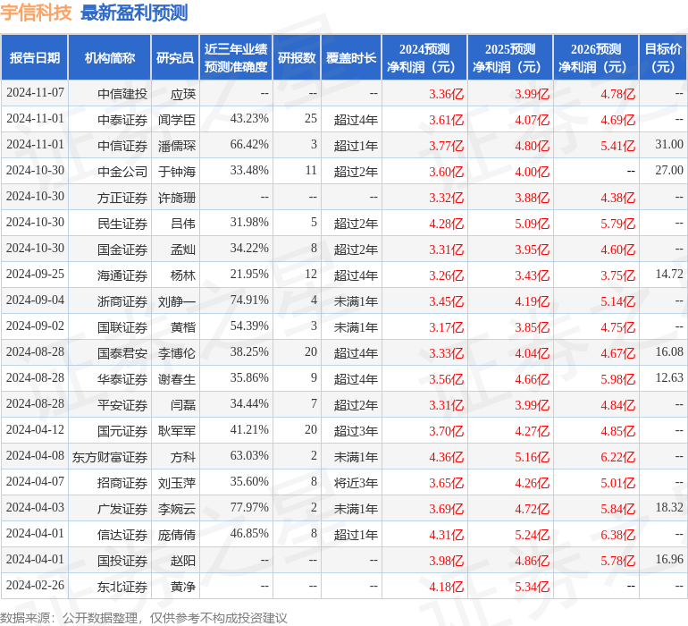Click the 4.28亿 profit forecast
This screenshot has height=626, width=688.
pos(446,224)
